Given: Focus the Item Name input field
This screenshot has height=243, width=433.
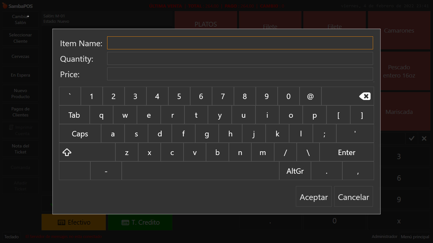Looking at the screenshot, I should pos(240,43).
